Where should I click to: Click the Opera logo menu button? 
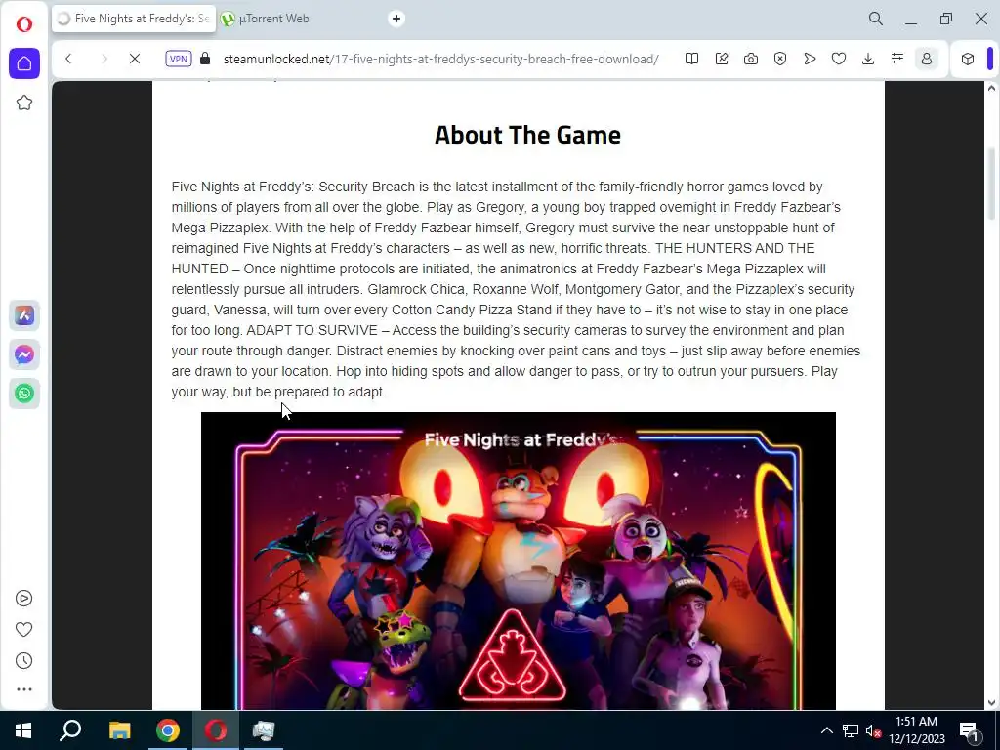click(24, 24)
